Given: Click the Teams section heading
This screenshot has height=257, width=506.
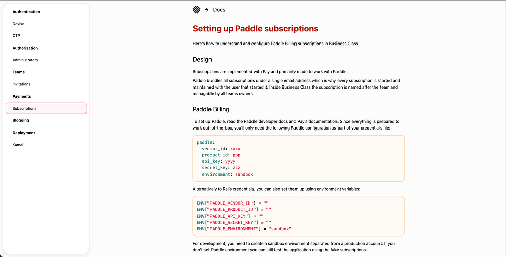Looking at the screenshot, I should 19,72.
